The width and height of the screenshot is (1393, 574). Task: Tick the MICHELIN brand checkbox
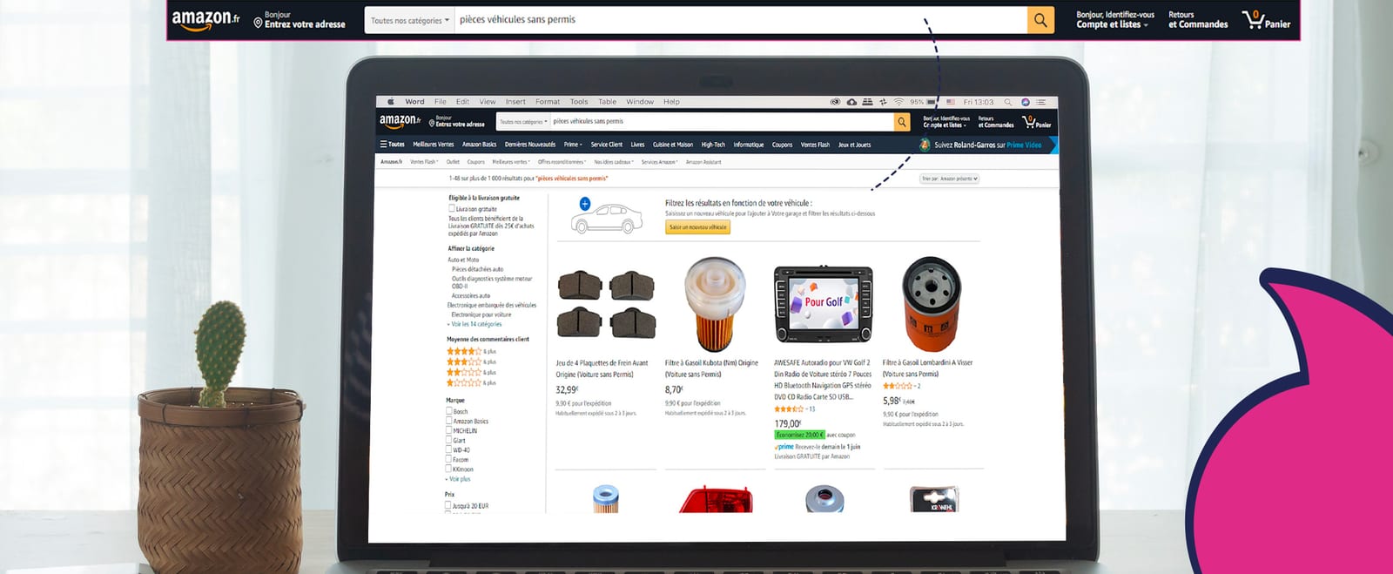coord(449,430)
